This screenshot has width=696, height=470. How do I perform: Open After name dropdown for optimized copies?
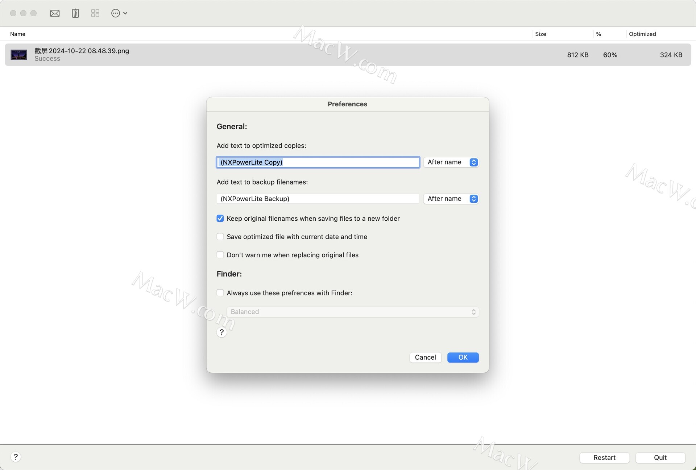451,162
